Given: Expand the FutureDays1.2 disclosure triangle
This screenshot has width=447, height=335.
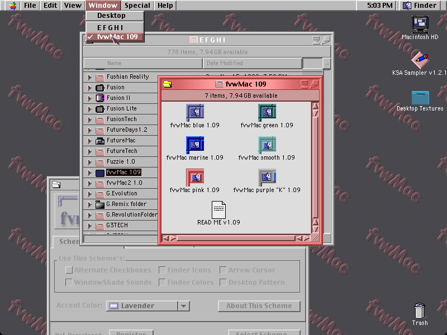Looking at the screenshot, I should pyautogui.click(x=89, y=130).
